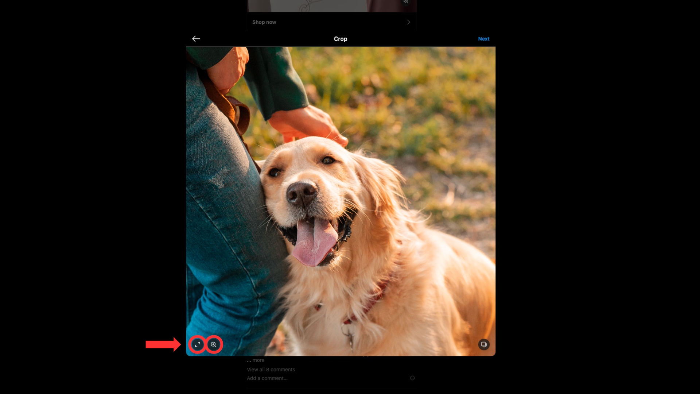Open the crop aspect ratio options

coord(198,344)
